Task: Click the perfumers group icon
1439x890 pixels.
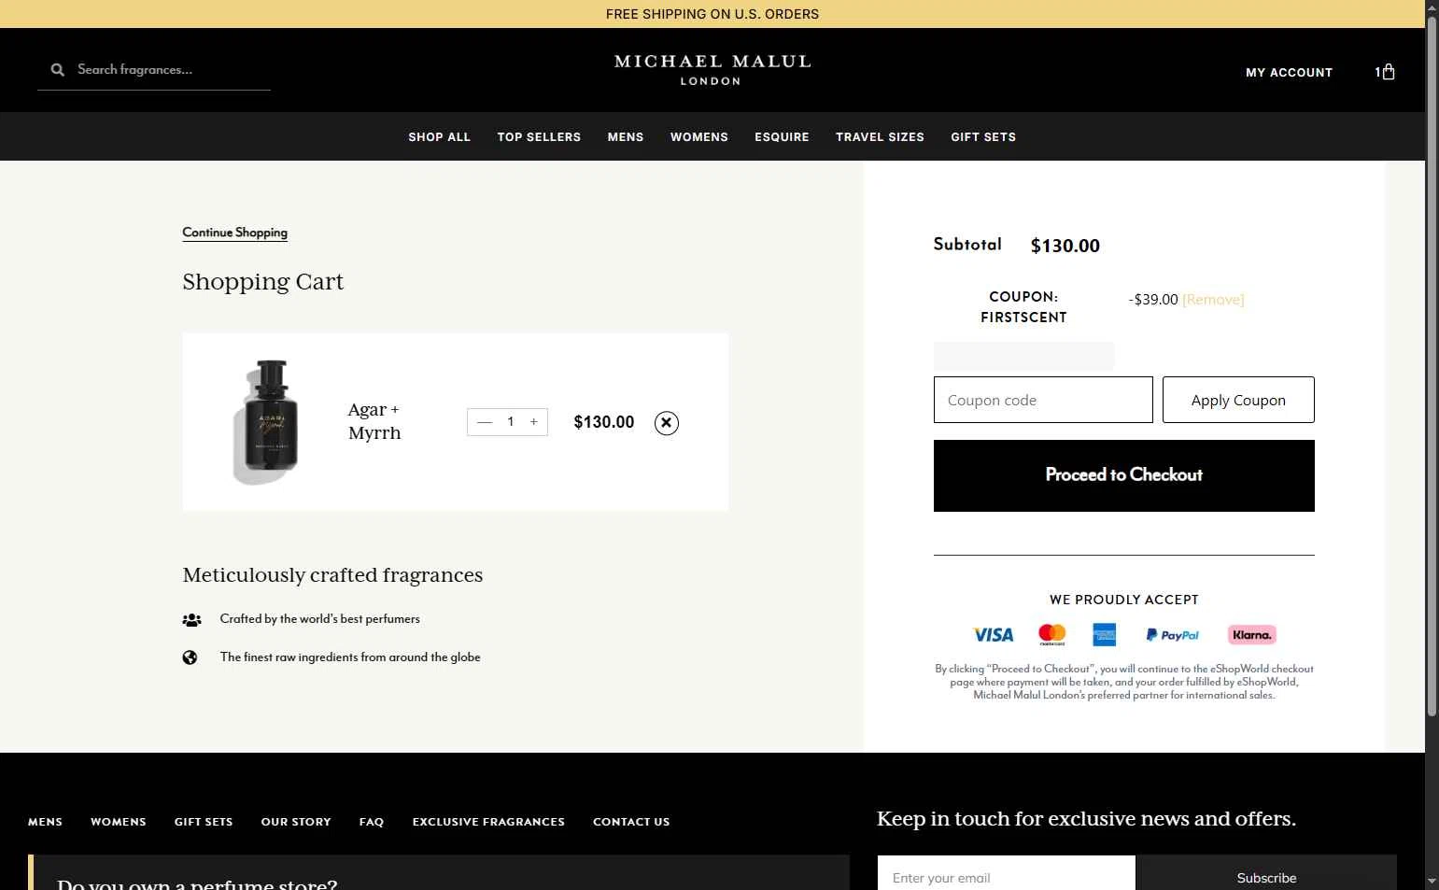Action: coord(191,619)
